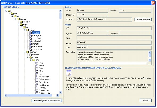Screen dimensions: 157x108
Task: Collapse the ifEntry tree node
Action: coord(31,60)
